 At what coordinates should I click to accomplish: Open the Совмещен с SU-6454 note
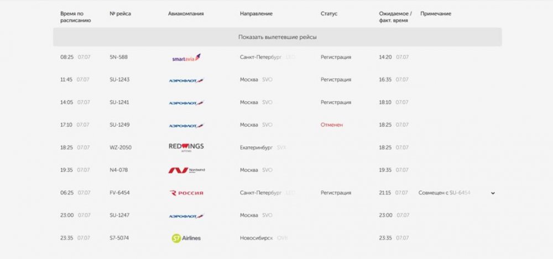click(x=444, y=193)
